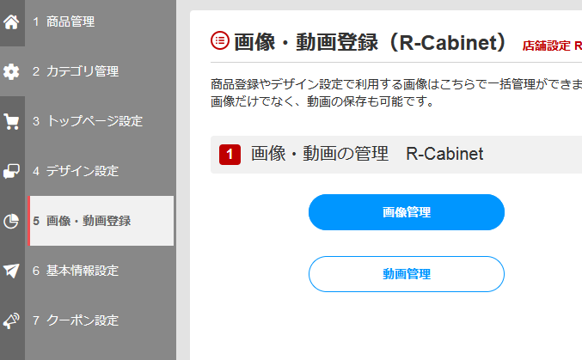Select カテゴリ管理 in the sidebar
The width and height of the screenshot is (582, 360).
(x=76, y=71)
